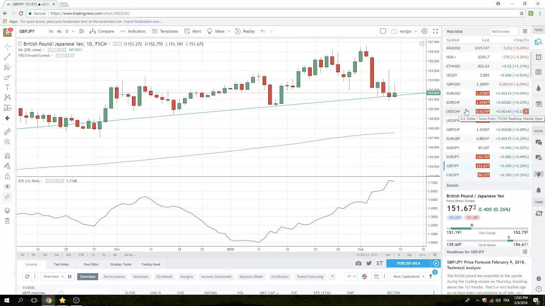The height and width of the screenshot is (306, 545).
Task: Toggle stay in drawing mode icon
Action: pos(7,166)
